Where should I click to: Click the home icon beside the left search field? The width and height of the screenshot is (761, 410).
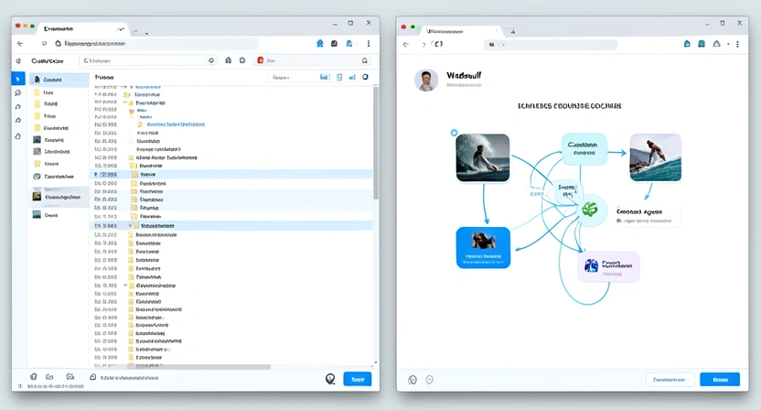[x=228, y=60]
